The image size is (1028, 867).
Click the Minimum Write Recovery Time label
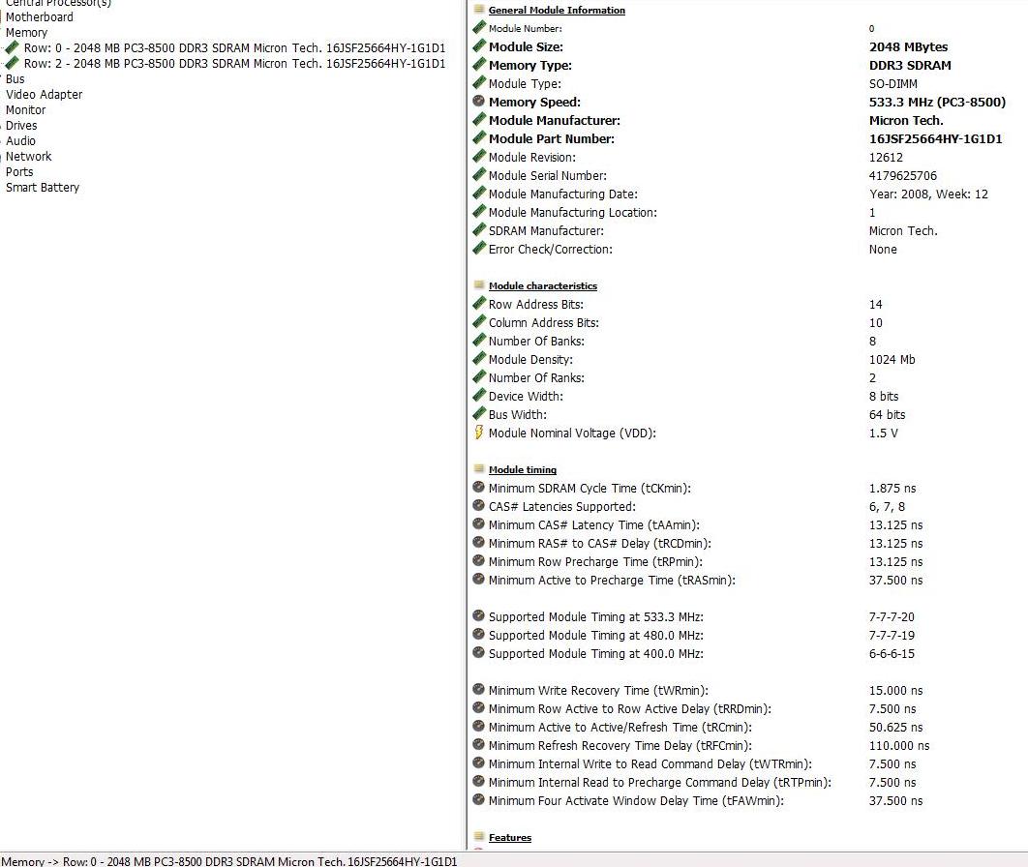click(x=598, y=691)
